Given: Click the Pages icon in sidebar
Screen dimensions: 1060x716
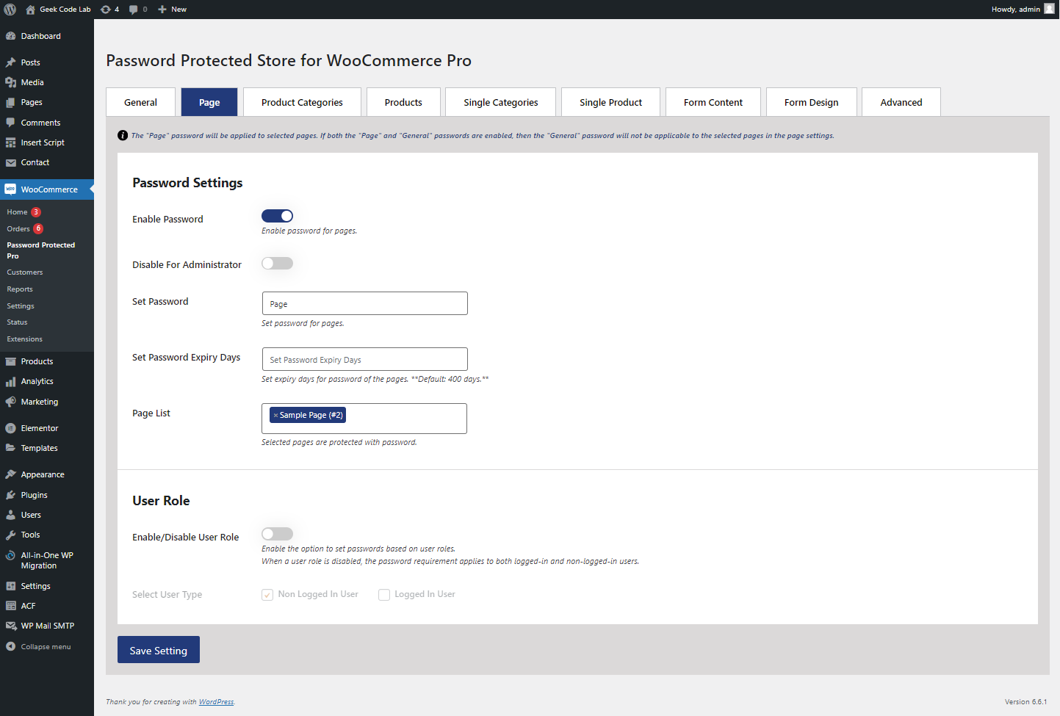Looking at the screenshot, I should 10,102.
